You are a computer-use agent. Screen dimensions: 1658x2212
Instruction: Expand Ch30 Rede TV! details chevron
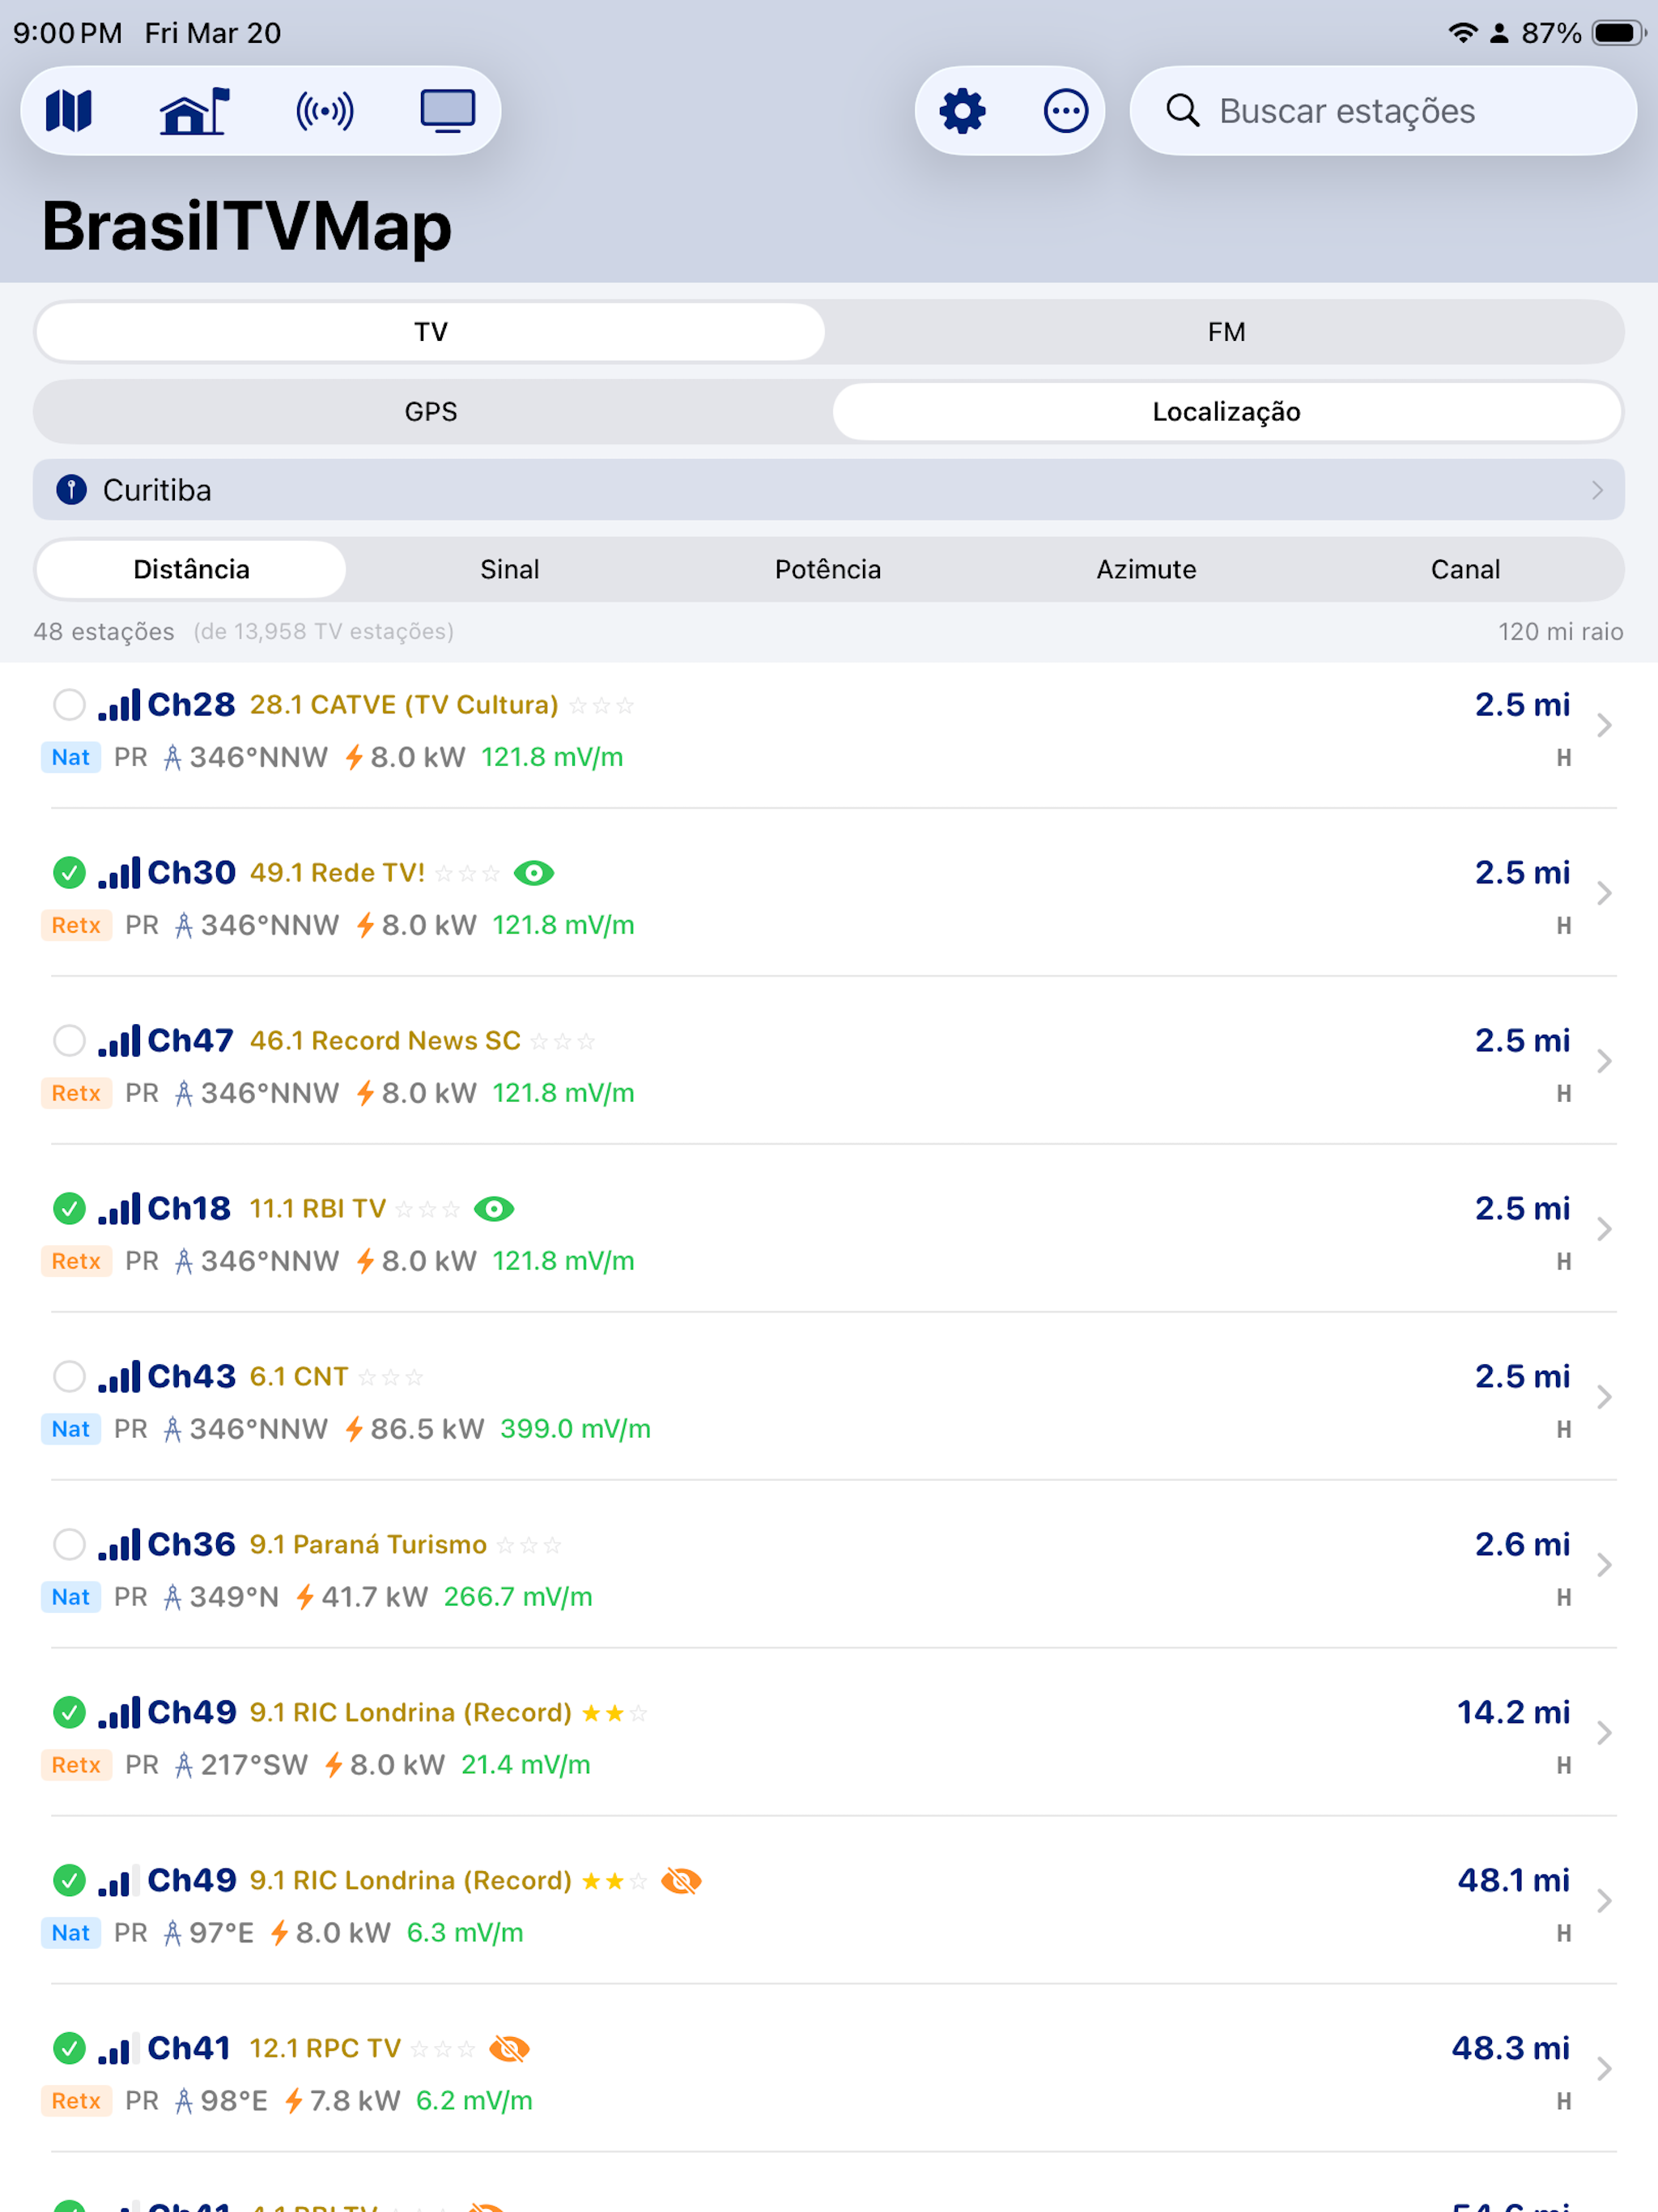coord(1604,893)
